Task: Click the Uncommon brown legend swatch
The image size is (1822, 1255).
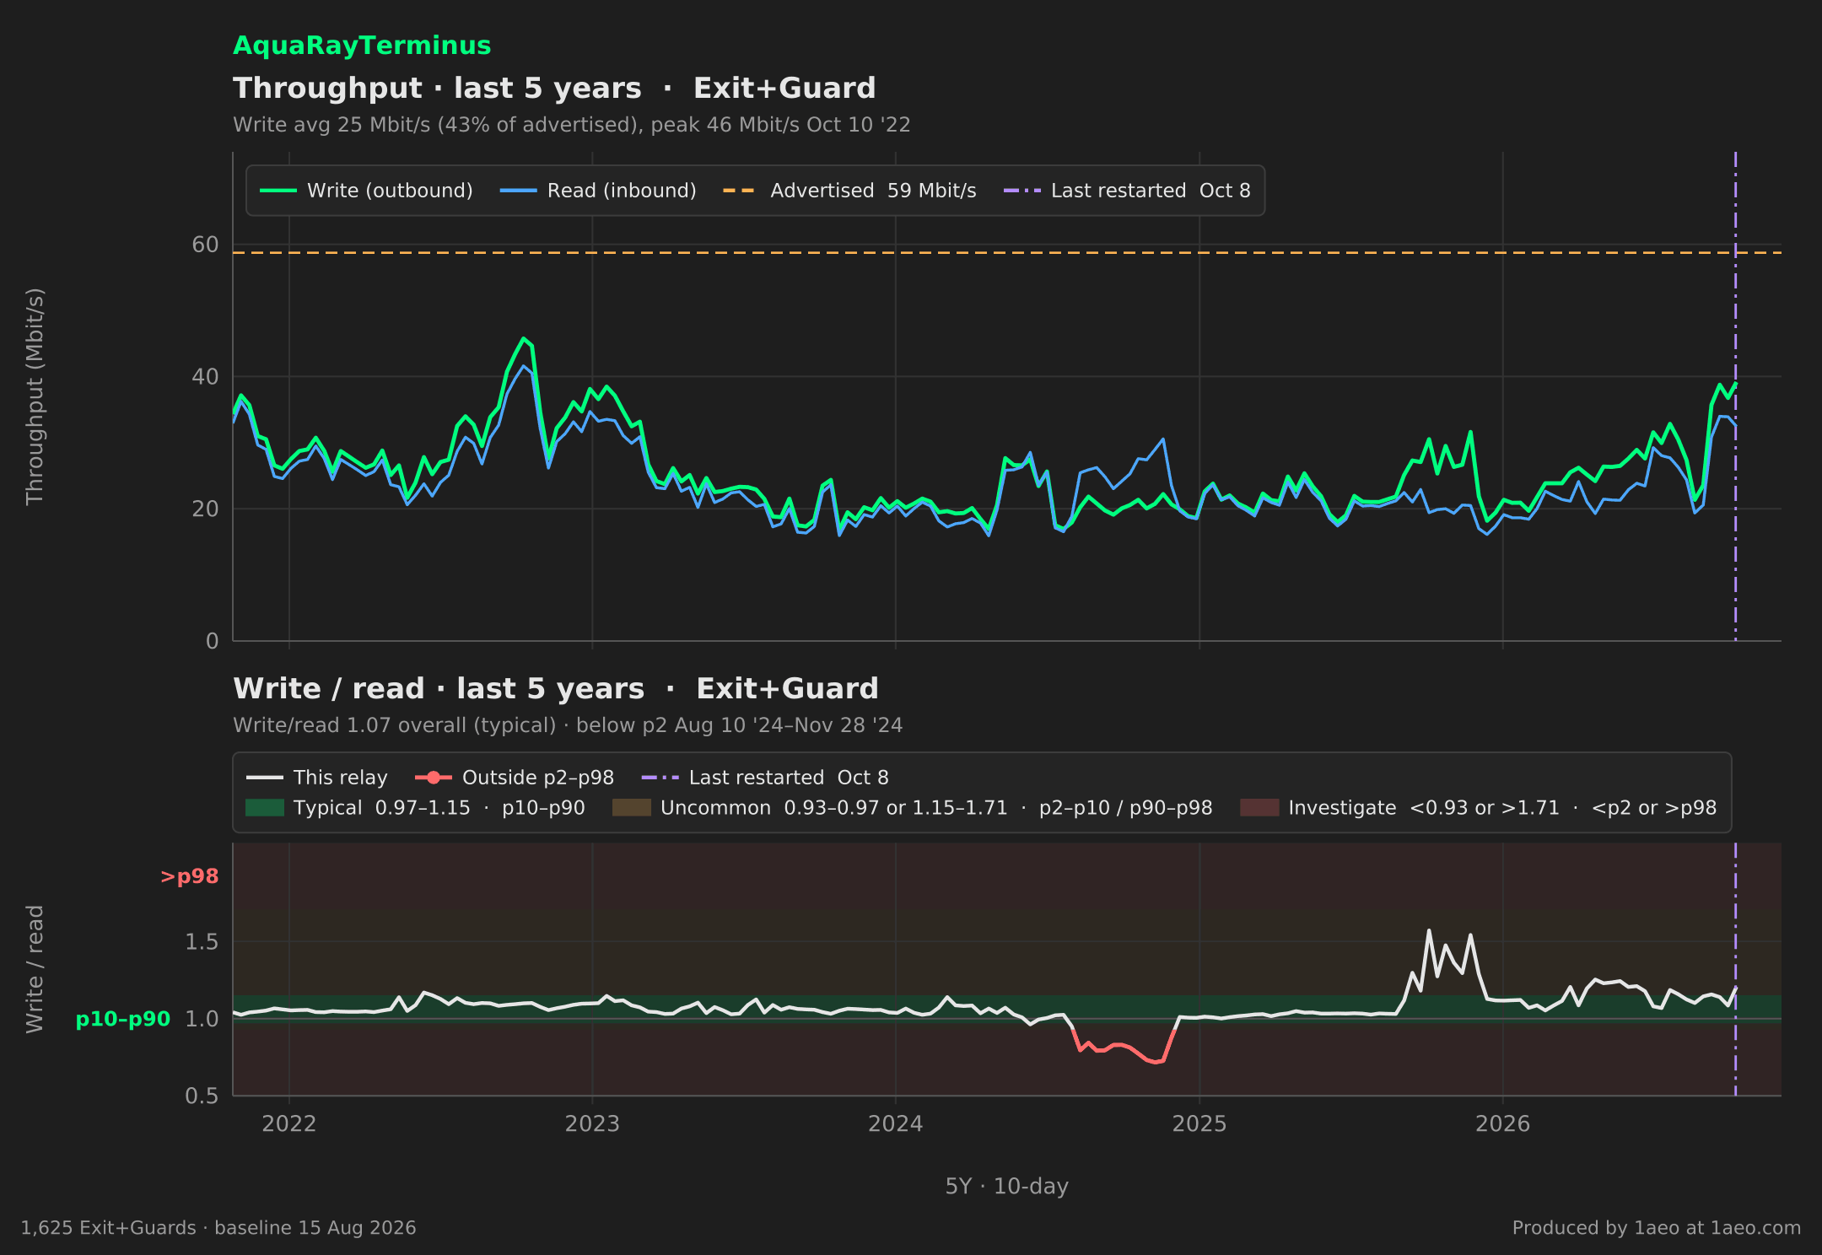Action: (632, 808)
